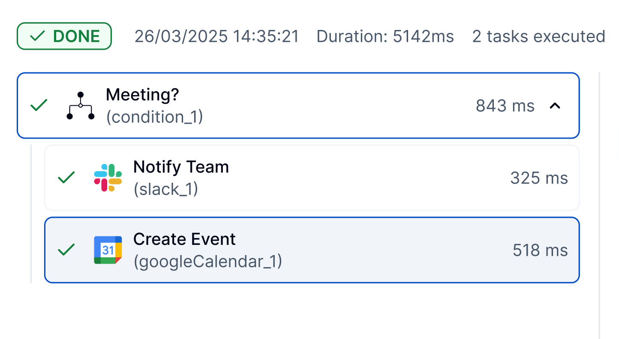Viewport: 619px width, 339px height.
Task: Collapse the Meeting? condition step
Action: [556, 105]
